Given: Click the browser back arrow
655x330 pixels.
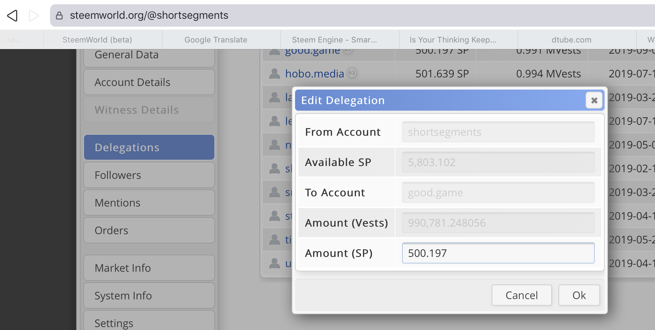Looking at the screenshot, I should tap(13, 15).
